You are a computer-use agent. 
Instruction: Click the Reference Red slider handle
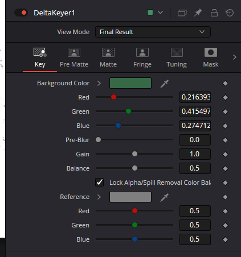coord(134,211)
